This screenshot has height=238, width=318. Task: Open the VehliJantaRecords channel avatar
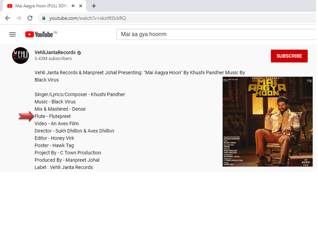[21, 56]
